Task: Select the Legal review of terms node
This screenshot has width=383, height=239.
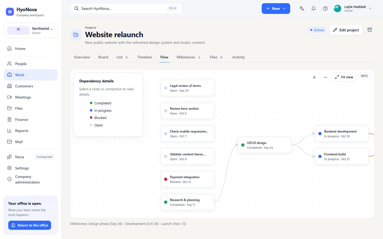Action: point(188,88)
